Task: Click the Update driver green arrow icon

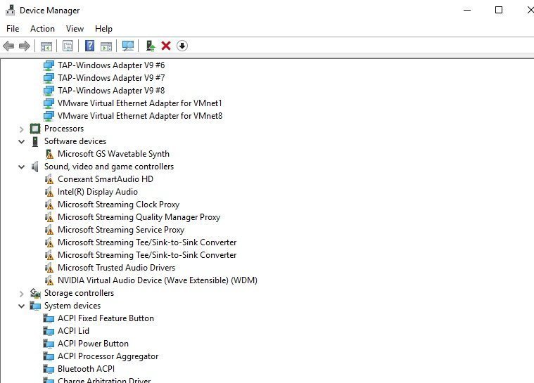Action: [150, 46]
